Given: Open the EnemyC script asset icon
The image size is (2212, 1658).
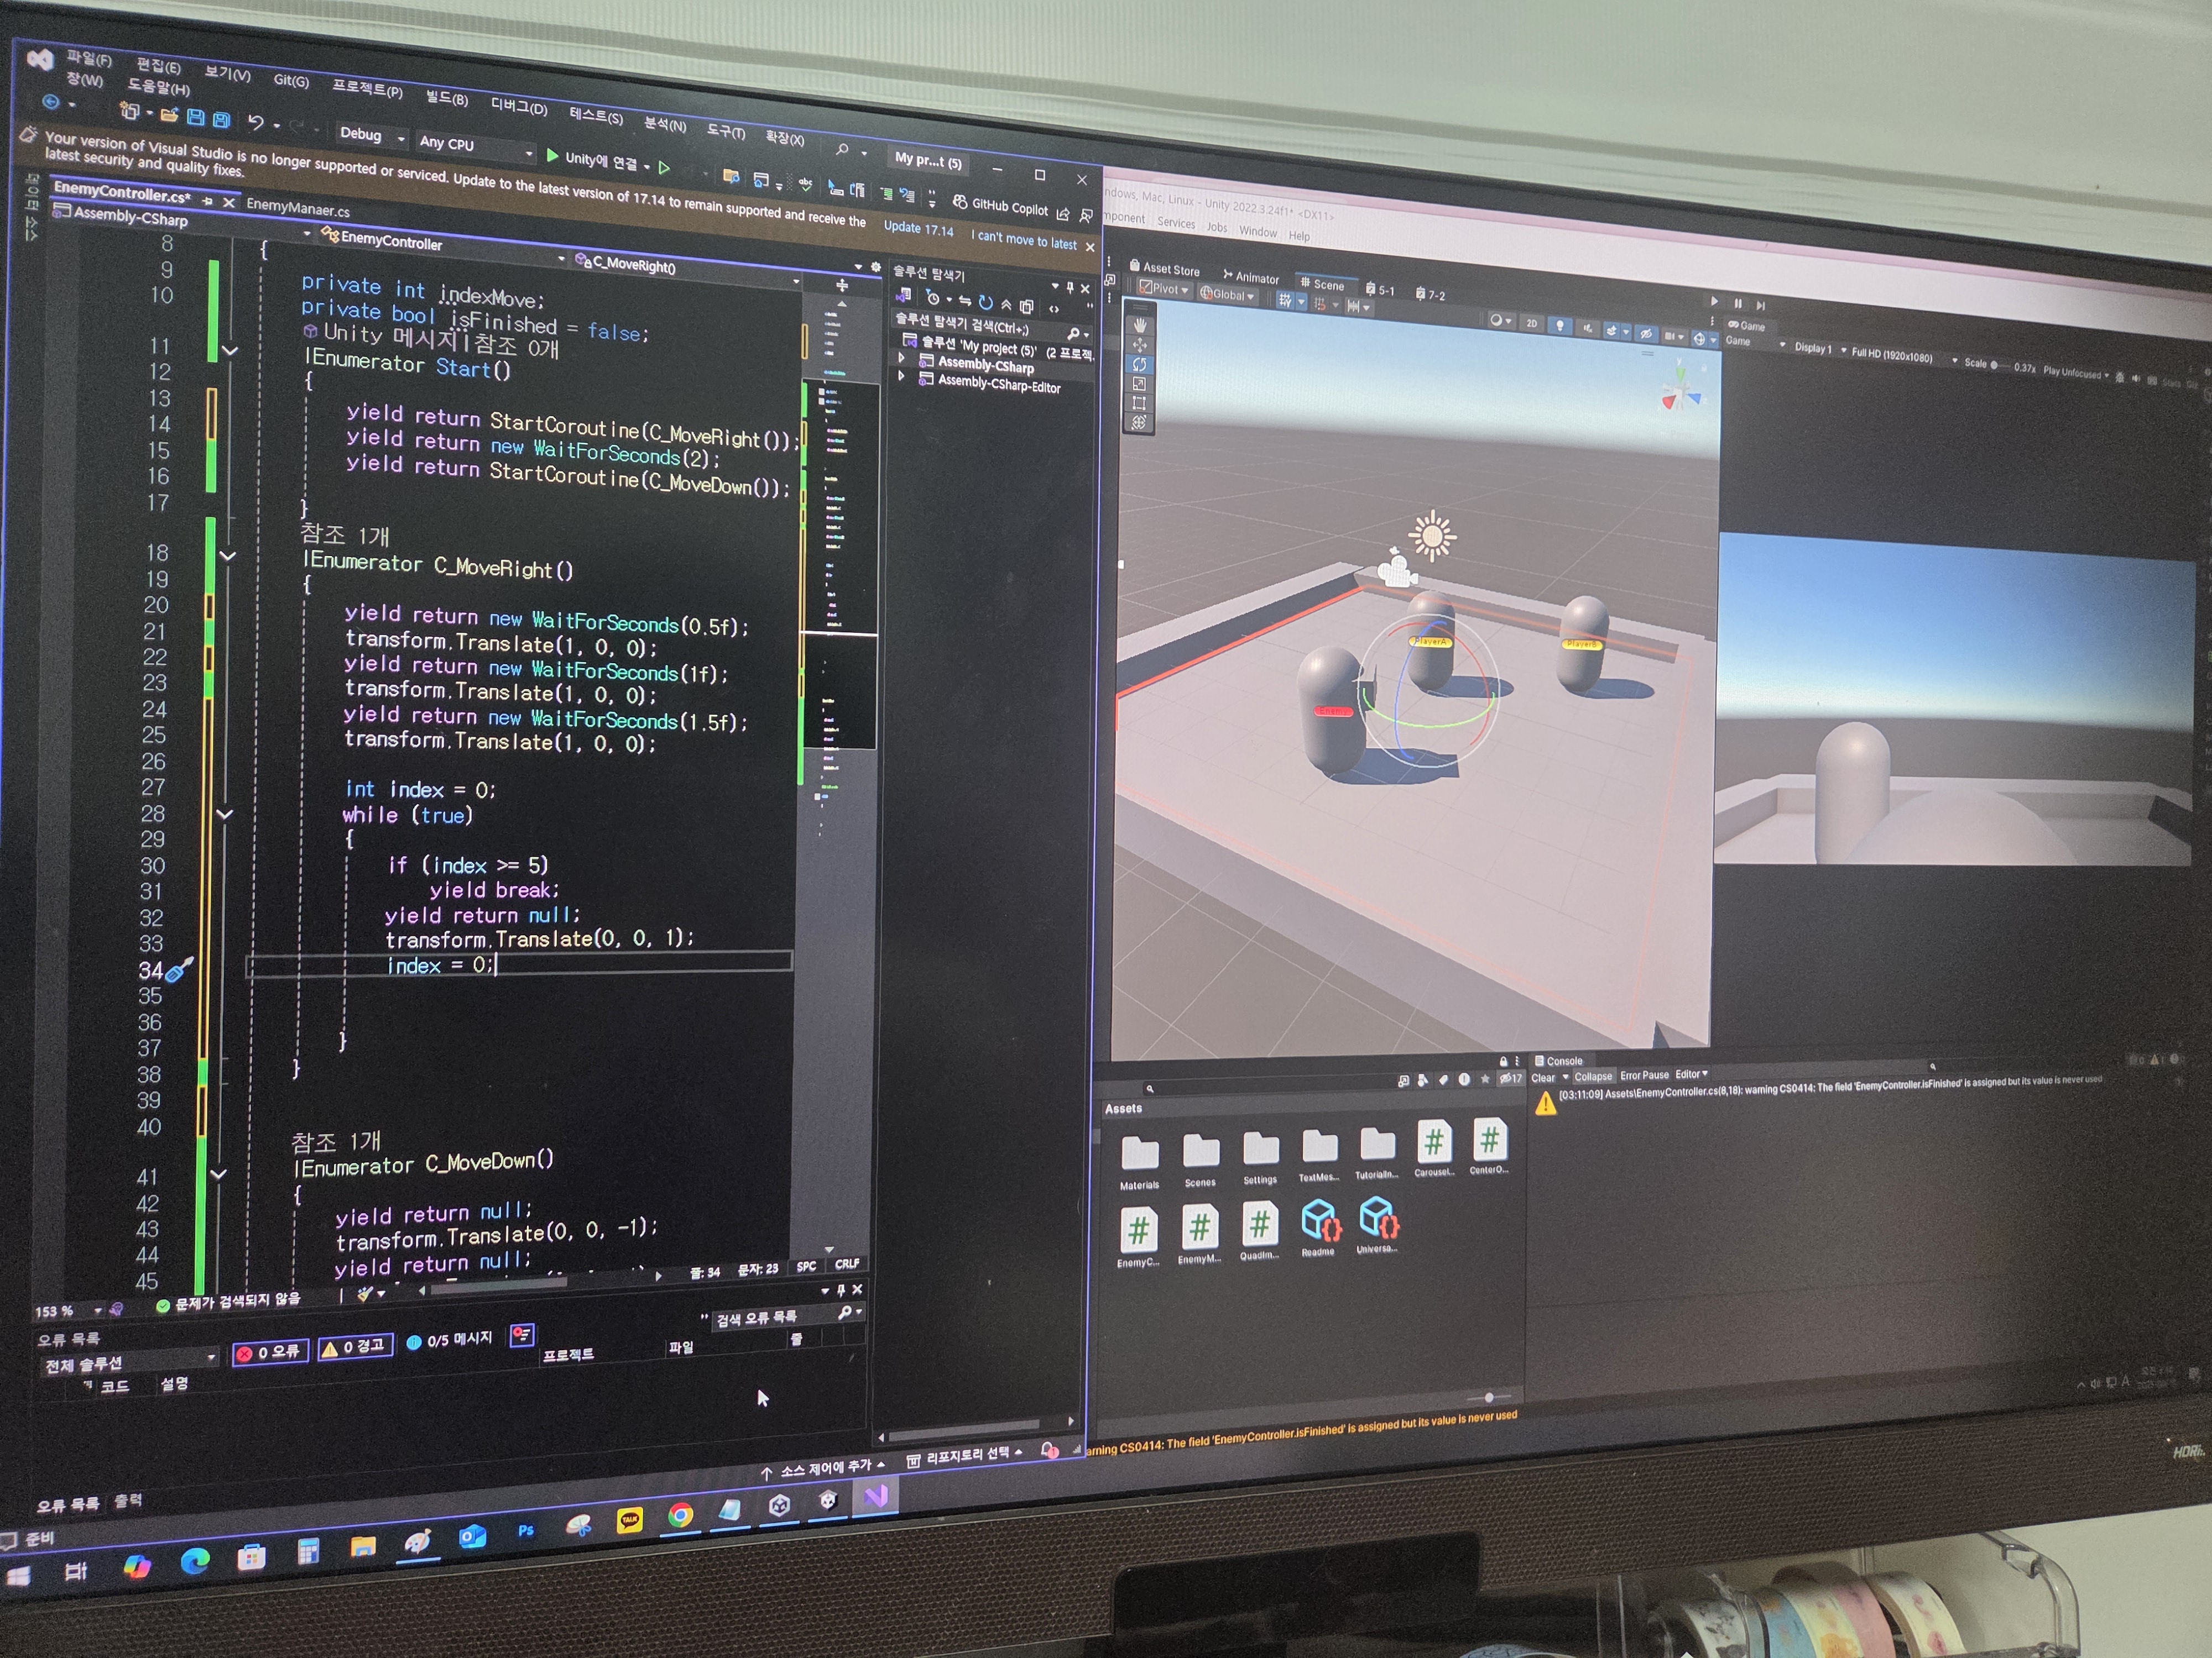Looking at the screenshot, I should (1138, 1230).
